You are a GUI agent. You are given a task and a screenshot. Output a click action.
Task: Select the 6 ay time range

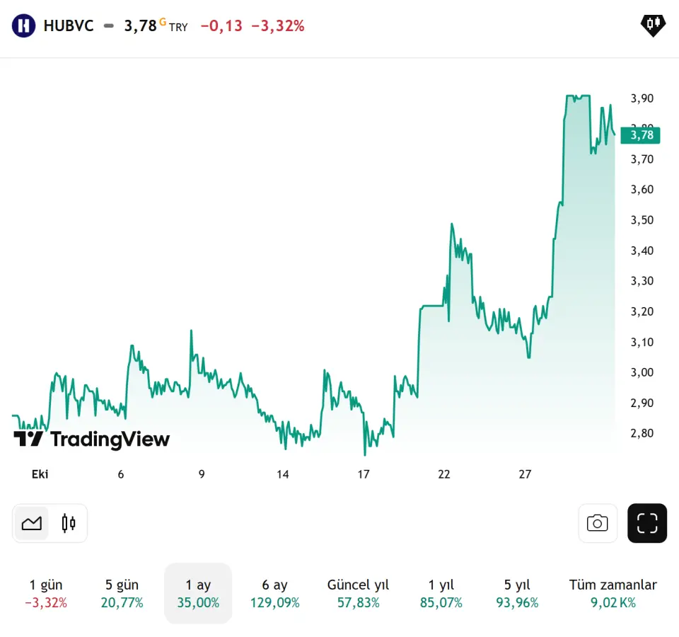pyautogui.click(x=274, y=593)
